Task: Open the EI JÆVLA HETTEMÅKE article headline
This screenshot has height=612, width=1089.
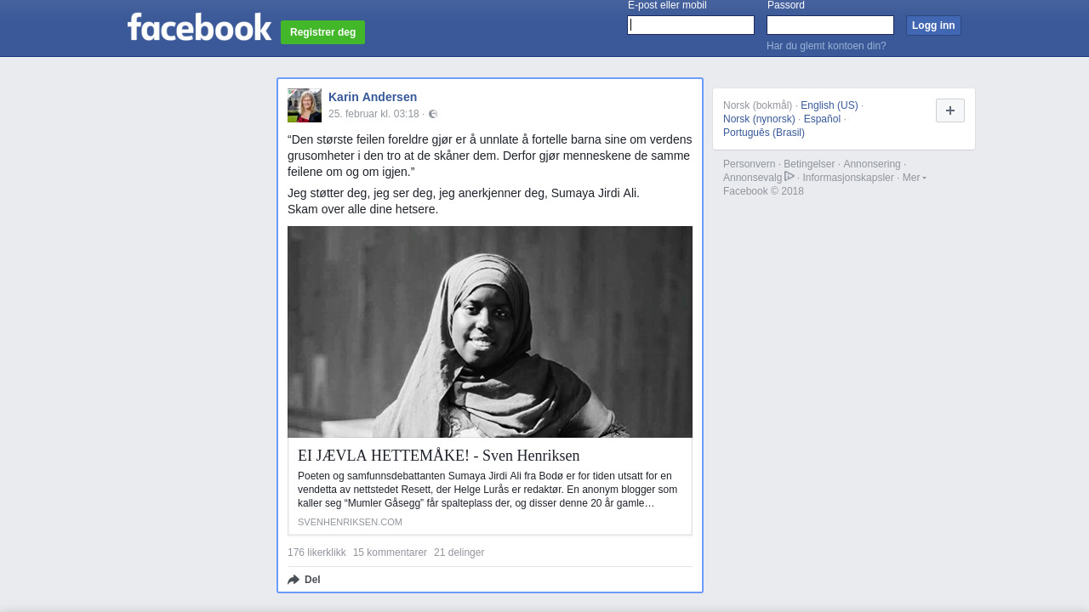Action: [x=438, y=456]
